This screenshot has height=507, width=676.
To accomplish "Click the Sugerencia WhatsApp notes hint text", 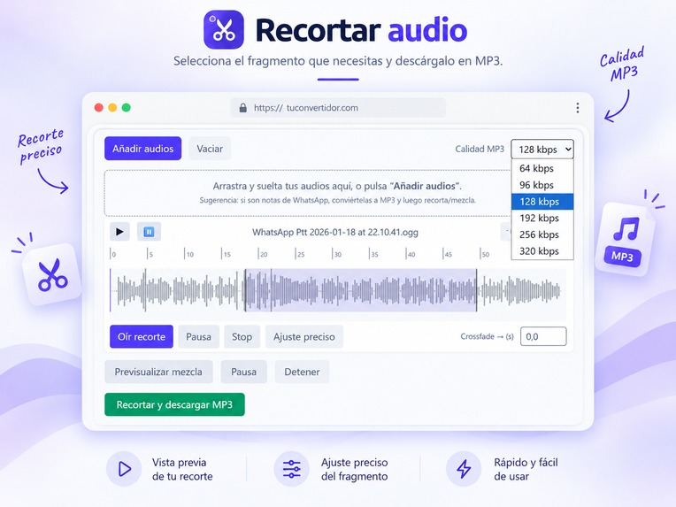I will coord(338,201).
